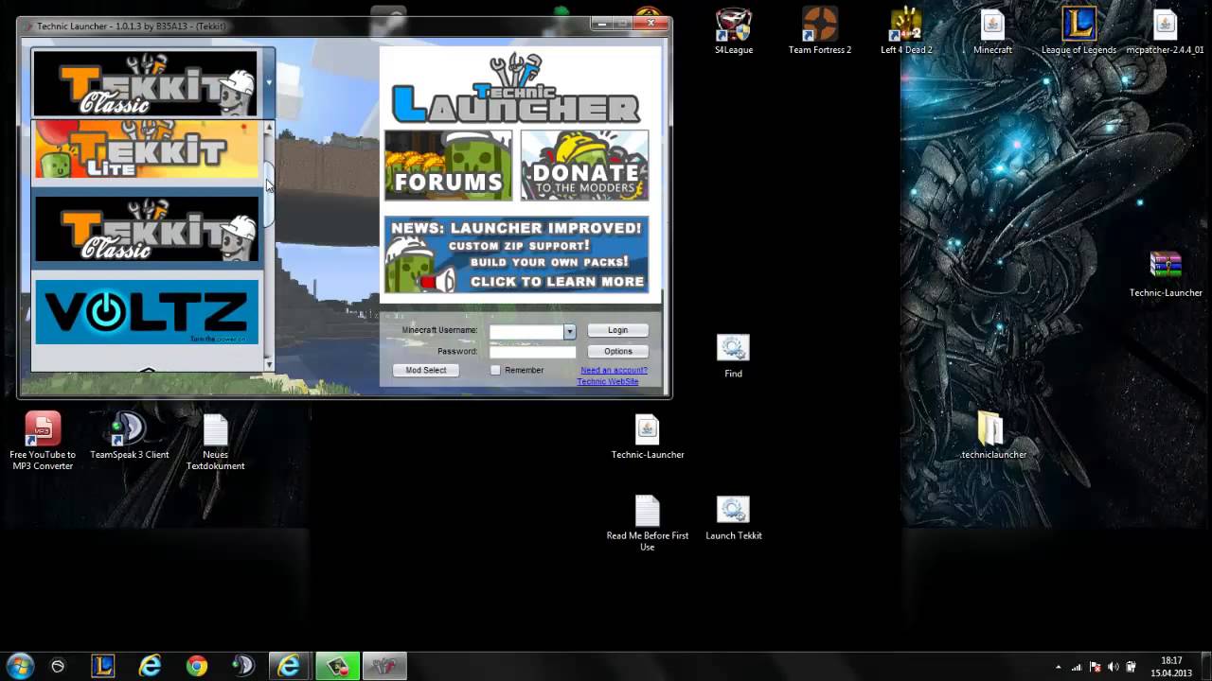Open League of Legends desktop icon
Viewport: 1212px width, 681px height.
coord(1078,30)
